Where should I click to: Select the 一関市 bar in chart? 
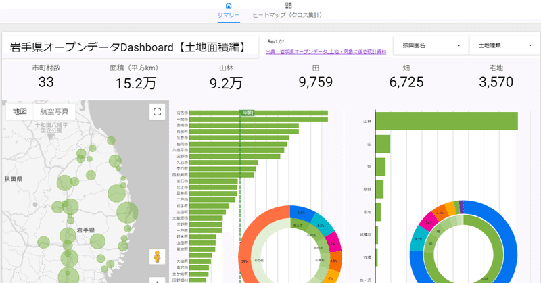click(x=258, y=120)
